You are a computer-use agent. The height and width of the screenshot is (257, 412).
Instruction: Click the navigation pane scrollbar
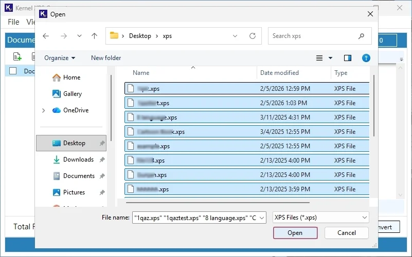pos(111,108)
